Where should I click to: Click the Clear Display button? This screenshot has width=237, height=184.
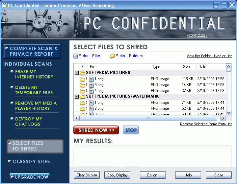tap(87, 175)
